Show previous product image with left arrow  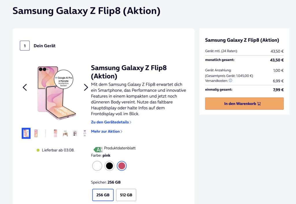coord(25,87)
